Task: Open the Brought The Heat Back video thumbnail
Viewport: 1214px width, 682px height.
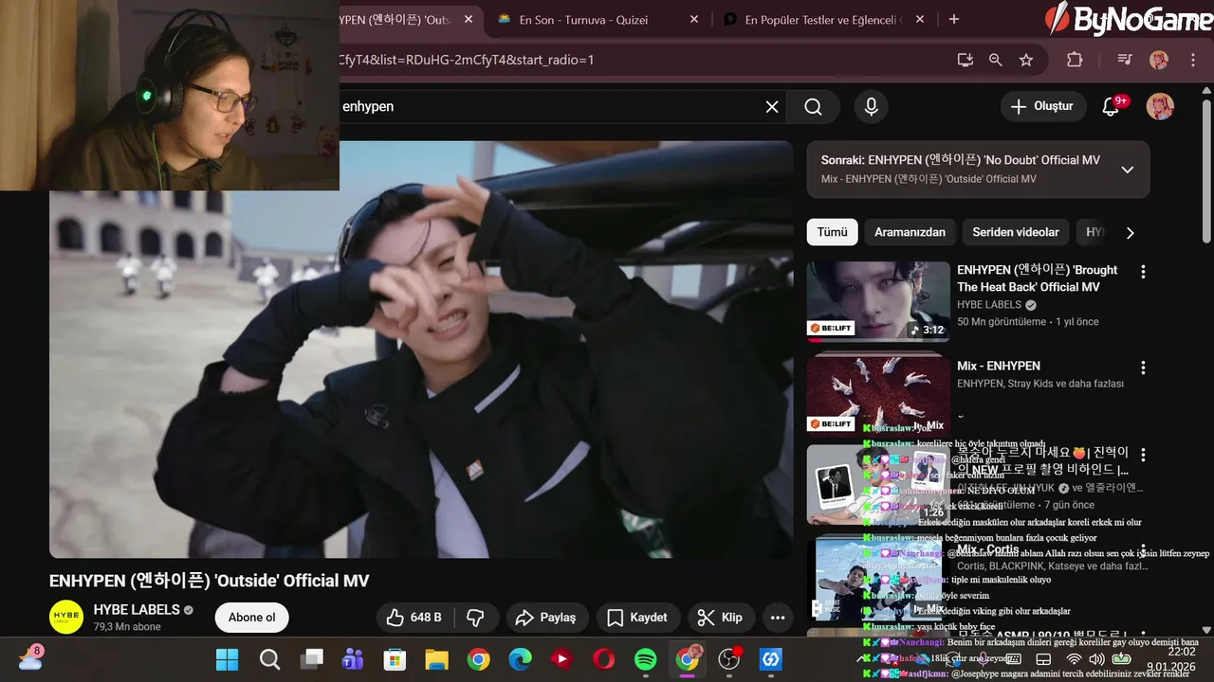Action: 878,301
